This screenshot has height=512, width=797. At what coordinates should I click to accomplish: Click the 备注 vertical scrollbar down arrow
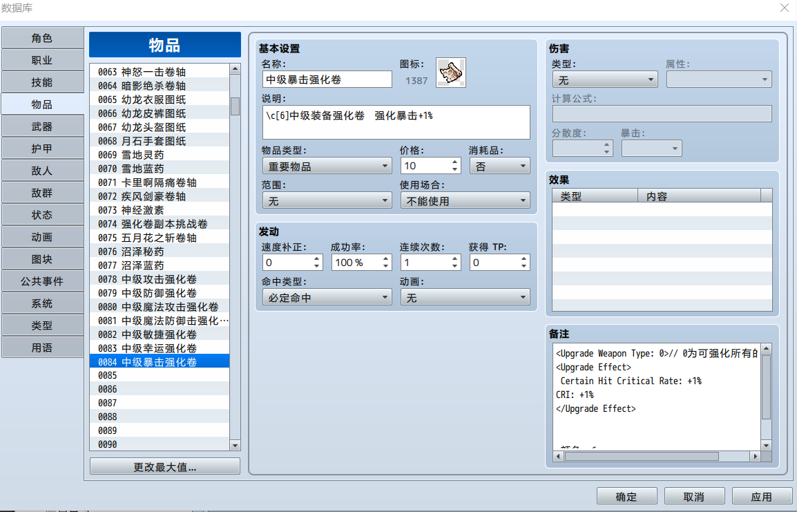pos(767,446)
